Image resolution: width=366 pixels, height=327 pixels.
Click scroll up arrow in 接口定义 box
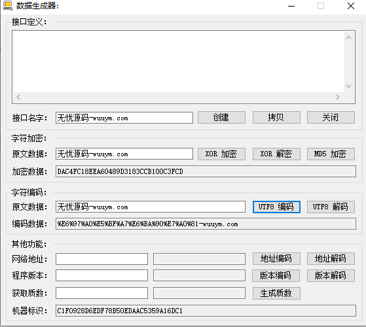click(x=349, y=37)
